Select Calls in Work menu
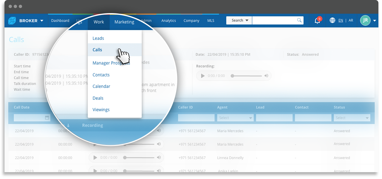The width and height of the screenshot is (382, 179). (115, 50)
